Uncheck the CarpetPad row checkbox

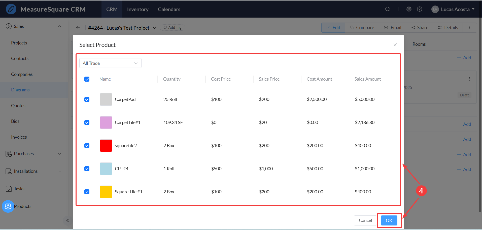coord(87,99)
